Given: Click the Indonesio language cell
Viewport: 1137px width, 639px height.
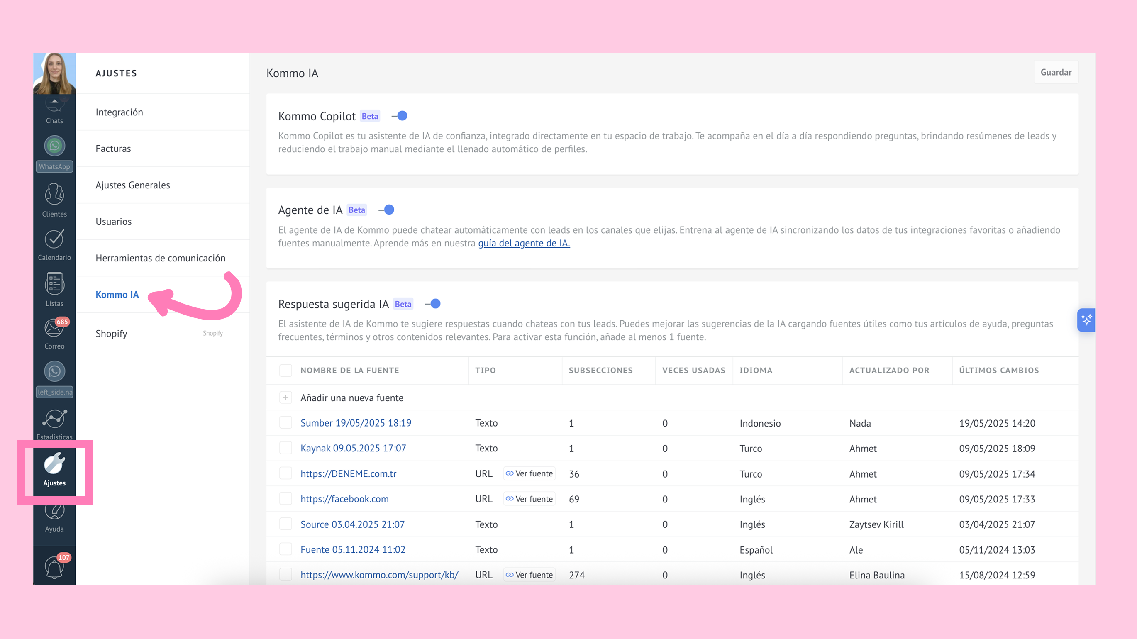Looking at the screenshot, I should (760, 423).
